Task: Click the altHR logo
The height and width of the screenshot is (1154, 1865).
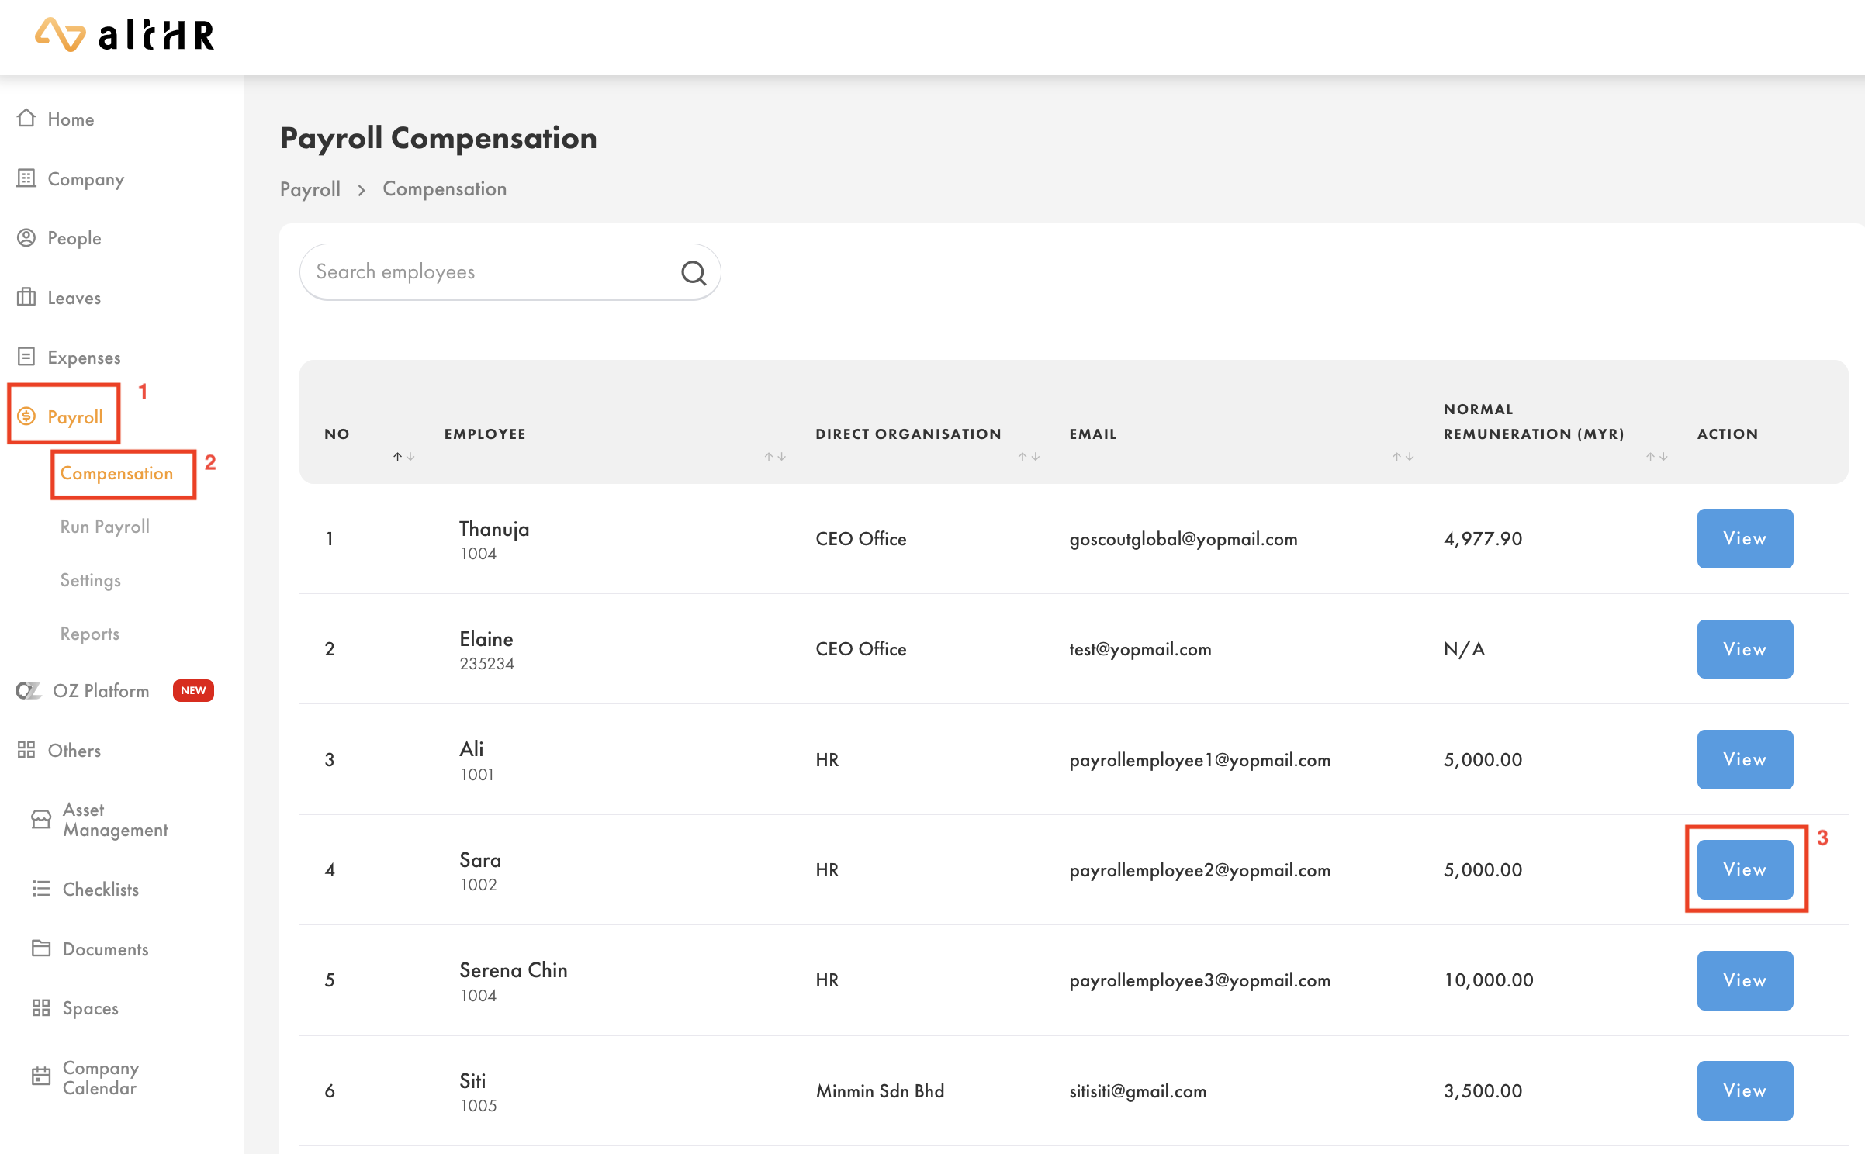Action: coord(125,35)
